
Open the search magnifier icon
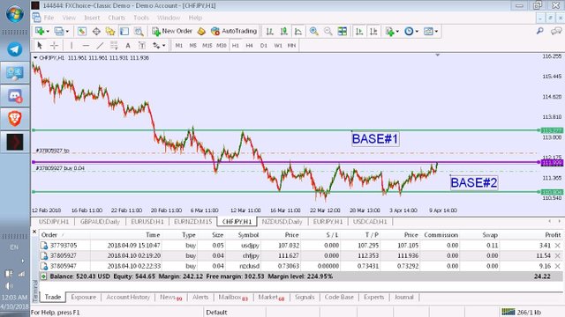(539, 32)
